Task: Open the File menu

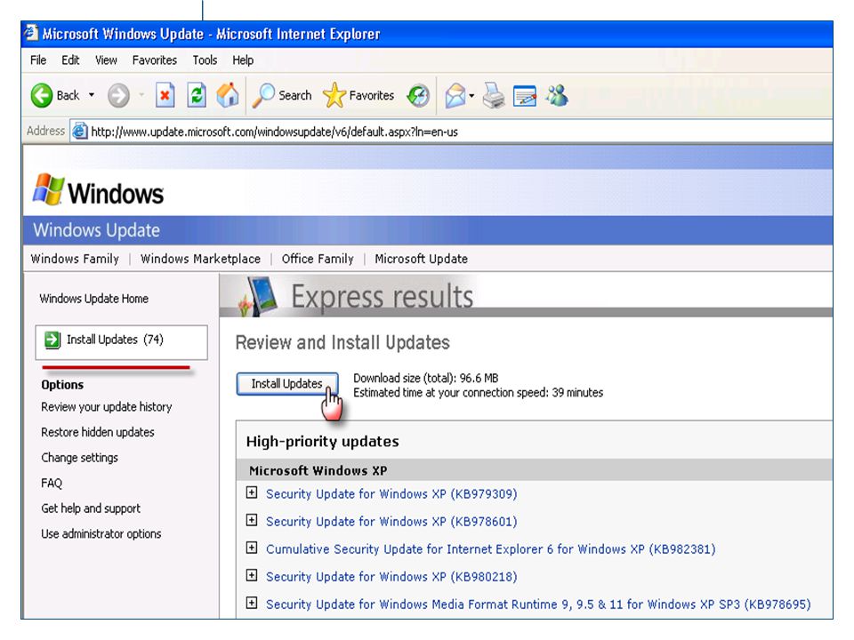Action: point(38,60)
